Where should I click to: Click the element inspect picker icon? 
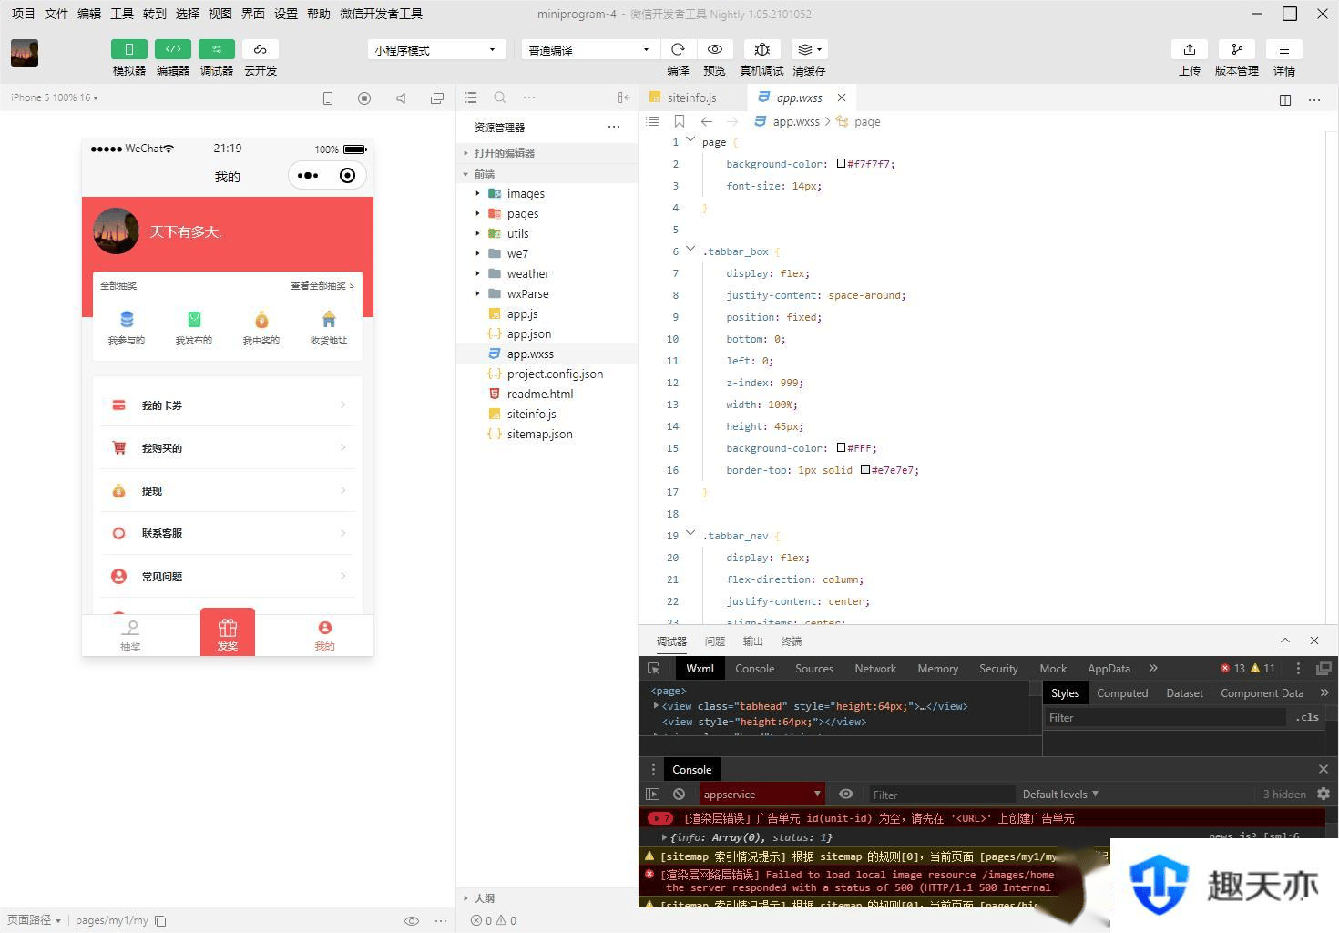click(653, 668)
